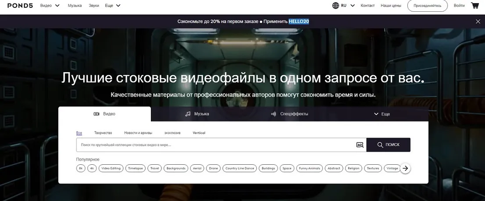The width and height of the screenshot is (485, 201).
Task: Click the Присоединяйтесь button
Action: (427, 6)
